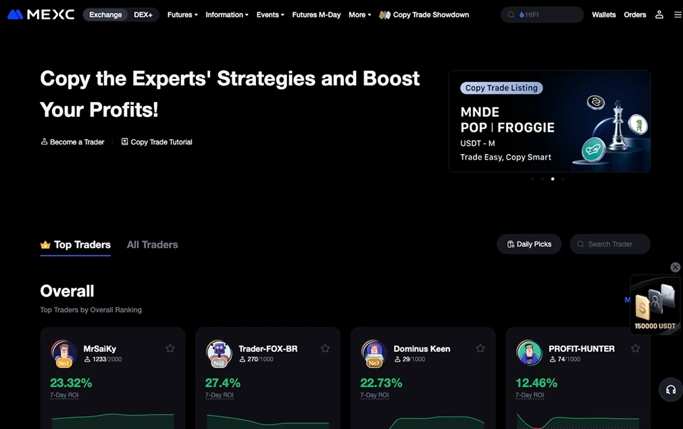The width and height of the screenshot is (683, 429).
Task: Click 7-Day ROI label under 23.32%
Action: (64, 395)
